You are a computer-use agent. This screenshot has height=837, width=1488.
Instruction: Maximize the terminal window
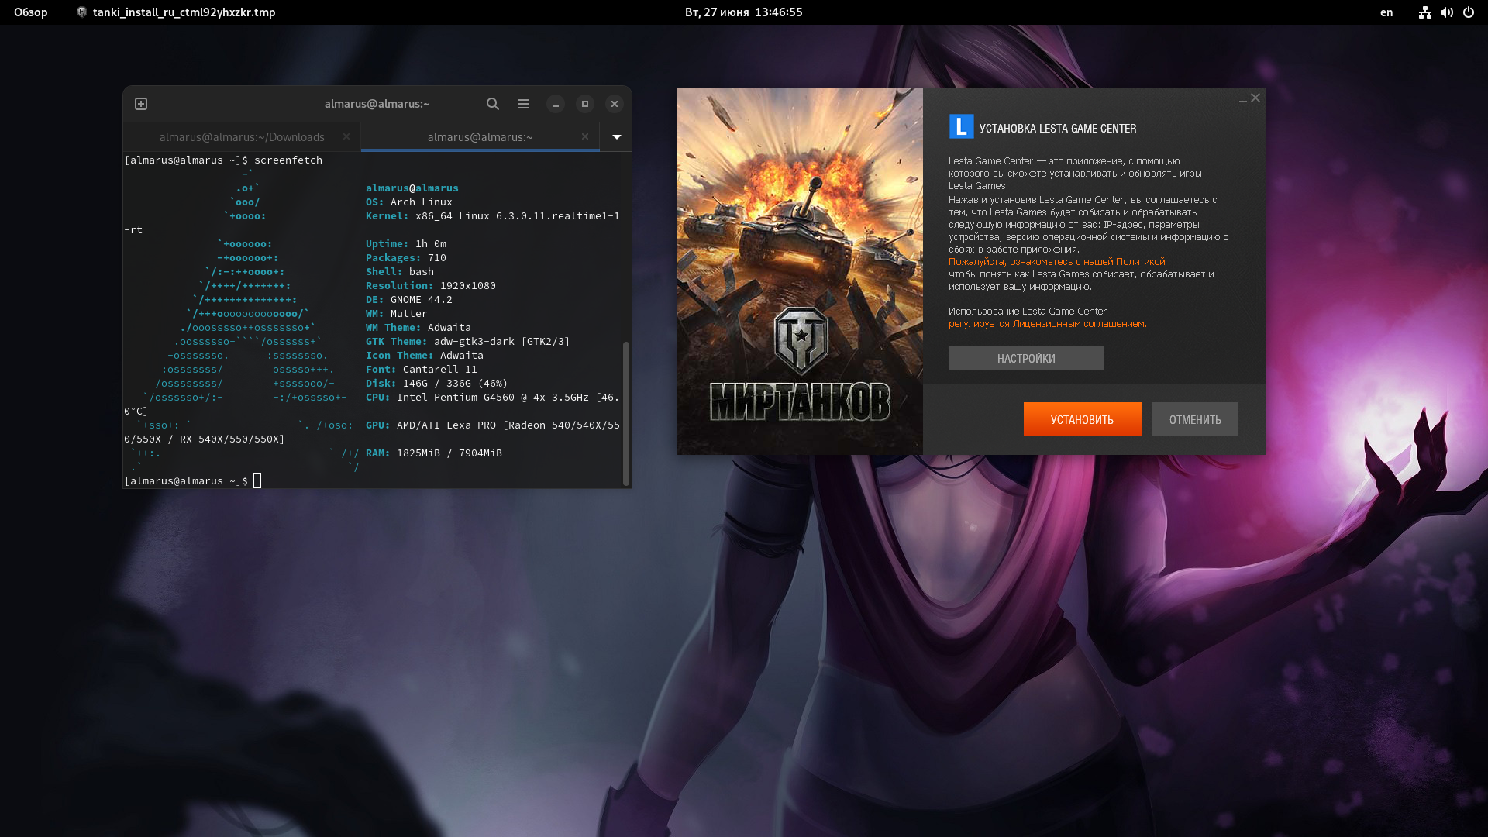click(585, 104)
